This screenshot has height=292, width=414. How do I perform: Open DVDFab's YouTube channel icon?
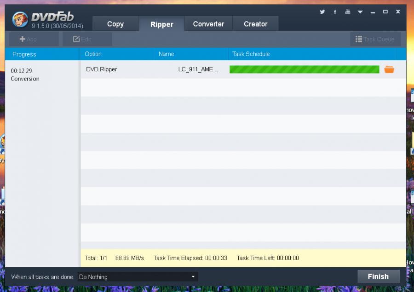click(x=347, y=11)
